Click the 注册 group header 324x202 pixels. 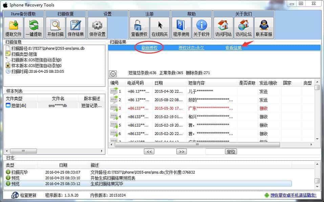tap(149, 14)
